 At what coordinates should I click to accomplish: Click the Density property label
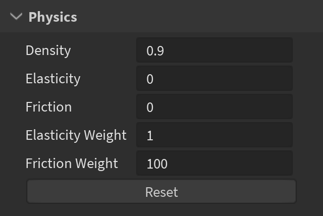coord(48,50)
